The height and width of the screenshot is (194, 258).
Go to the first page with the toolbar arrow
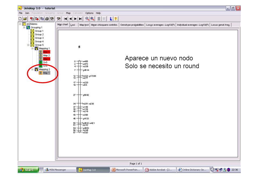point(66,19)
